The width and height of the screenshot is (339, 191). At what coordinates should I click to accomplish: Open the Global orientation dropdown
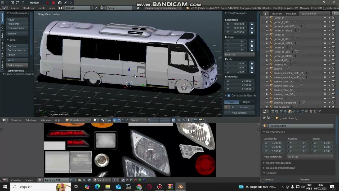coord(138,120)
